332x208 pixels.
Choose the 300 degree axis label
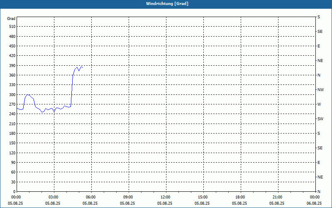(x=12, y=95)
